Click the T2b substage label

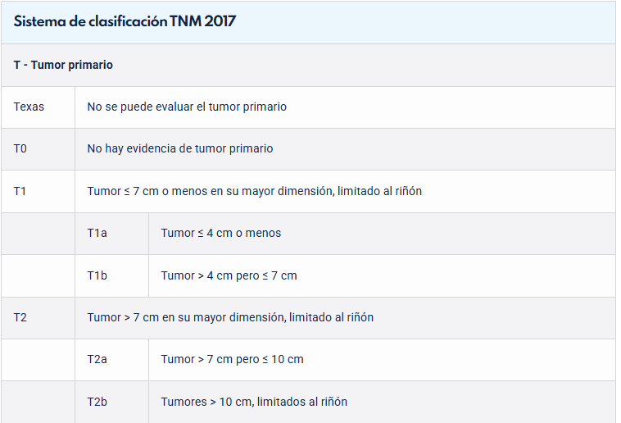coord(97,402)
